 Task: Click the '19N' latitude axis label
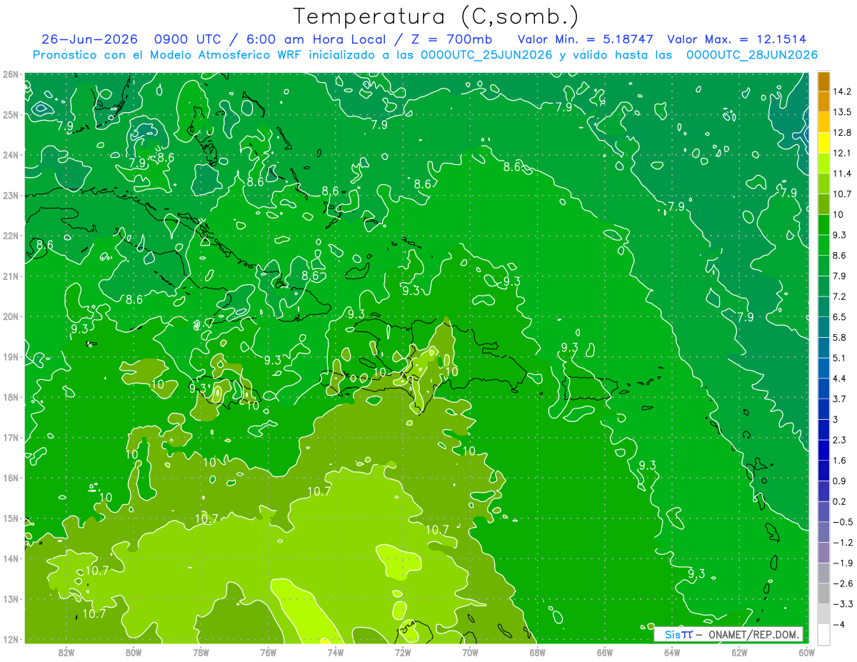(x=11, y=357)
